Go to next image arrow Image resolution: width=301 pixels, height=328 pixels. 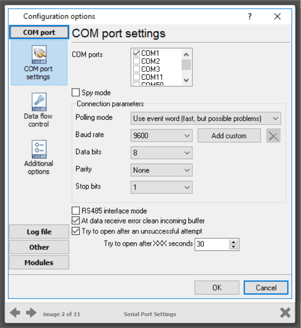coord(31,313)
